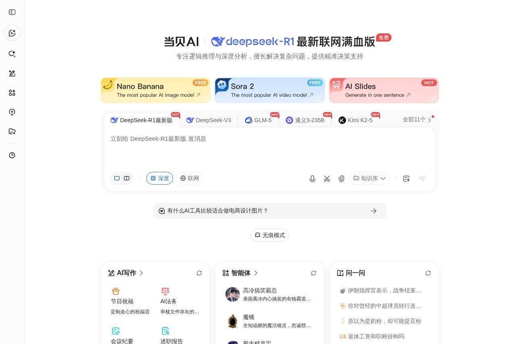The height and width of the screenshot is (344, 516).
Task: Switch to the DeepSeek-V3 model tab
Action: click(x=209, y=120)
